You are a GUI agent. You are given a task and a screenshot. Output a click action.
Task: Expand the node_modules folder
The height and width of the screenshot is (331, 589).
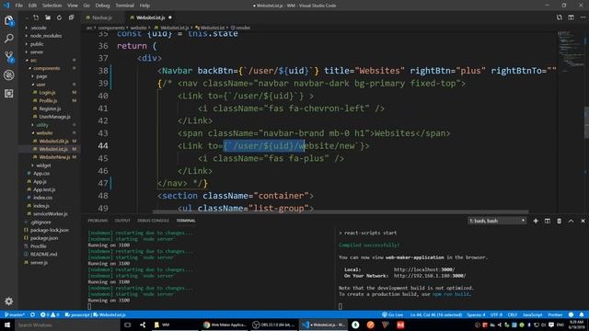[x=46, y=36]
